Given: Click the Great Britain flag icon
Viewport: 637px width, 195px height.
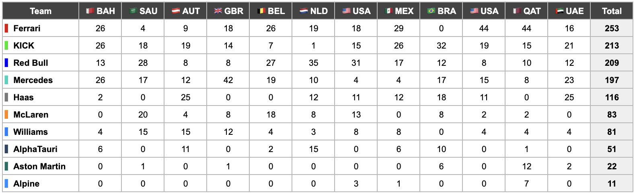Looking at the screenshot, I should 218,11.
